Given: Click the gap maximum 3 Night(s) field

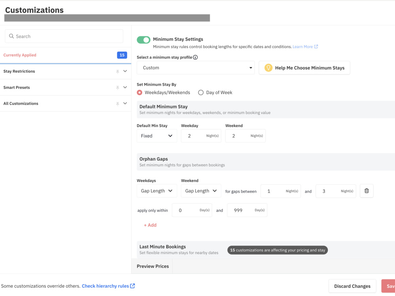Looking at the screenshot, I should click(336, 191).
